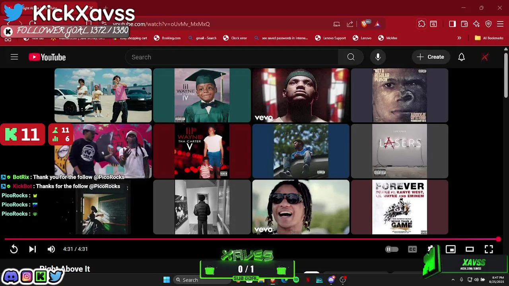509x286 pixels.
Task: Replay the video with the replay icon
Action: click(14, 249)
